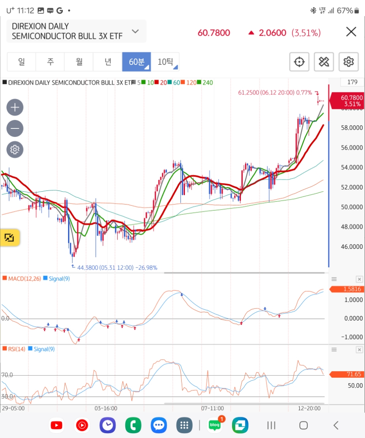Open the teal square app in the dock

pyautogui.click(x=240, y=425)
